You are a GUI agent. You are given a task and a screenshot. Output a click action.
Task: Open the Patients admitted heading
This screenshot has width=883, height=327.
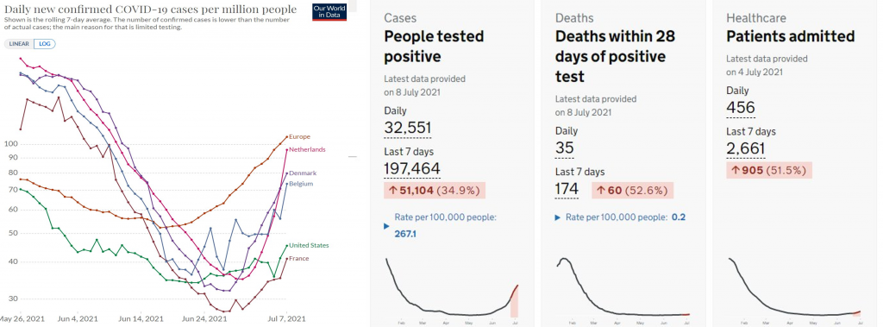tap(790, 36)
